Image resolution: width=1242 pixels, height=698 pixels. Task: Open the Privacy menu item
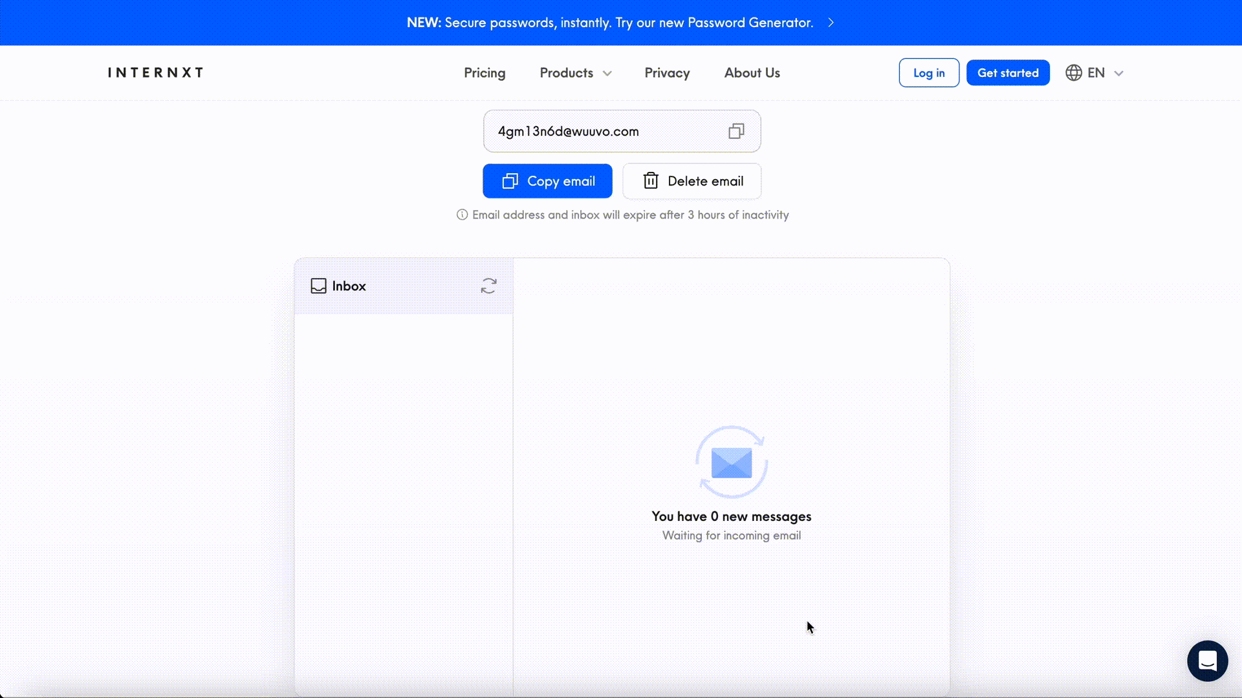(667, 73)
